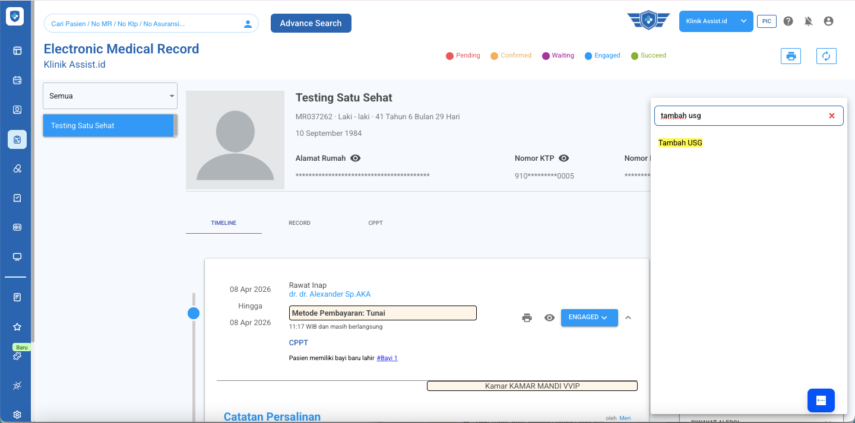Open the calendar icon in left sidebar
Image resolution: width=855 pixels, height=423 pixels.
[x=17, y=80]
